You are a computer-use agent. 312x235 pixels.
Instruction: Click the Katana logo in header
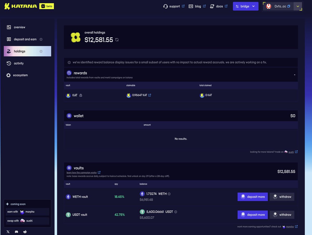(20, 6)
